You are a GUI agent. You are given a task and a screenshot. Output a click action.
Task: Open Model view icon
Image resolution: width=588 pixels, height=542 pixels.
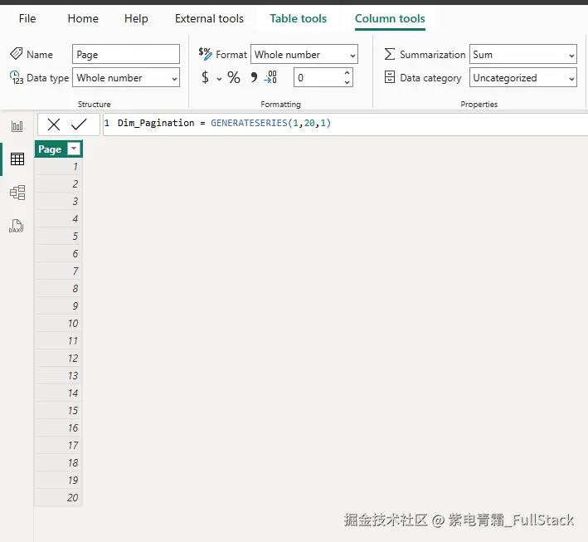[17, 193]
